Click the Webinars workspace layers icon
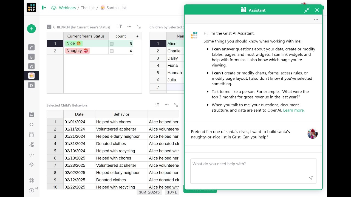Image resolution: width=351 pixels, height=197 pixels. [54, 8]
